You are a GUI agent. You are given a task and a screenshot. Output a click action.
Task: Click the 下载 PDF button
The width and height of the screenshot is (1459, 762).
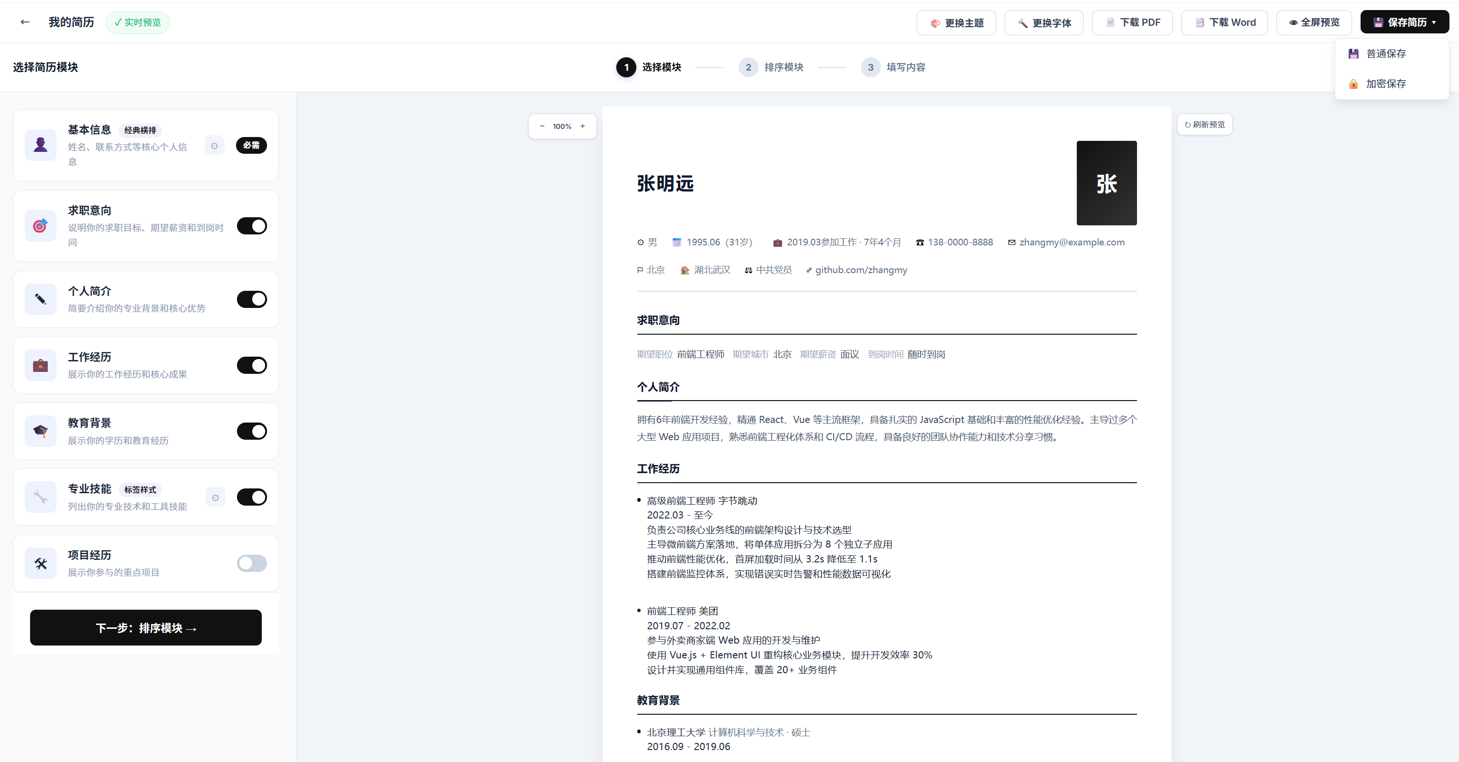click(x=1132, y=22)
